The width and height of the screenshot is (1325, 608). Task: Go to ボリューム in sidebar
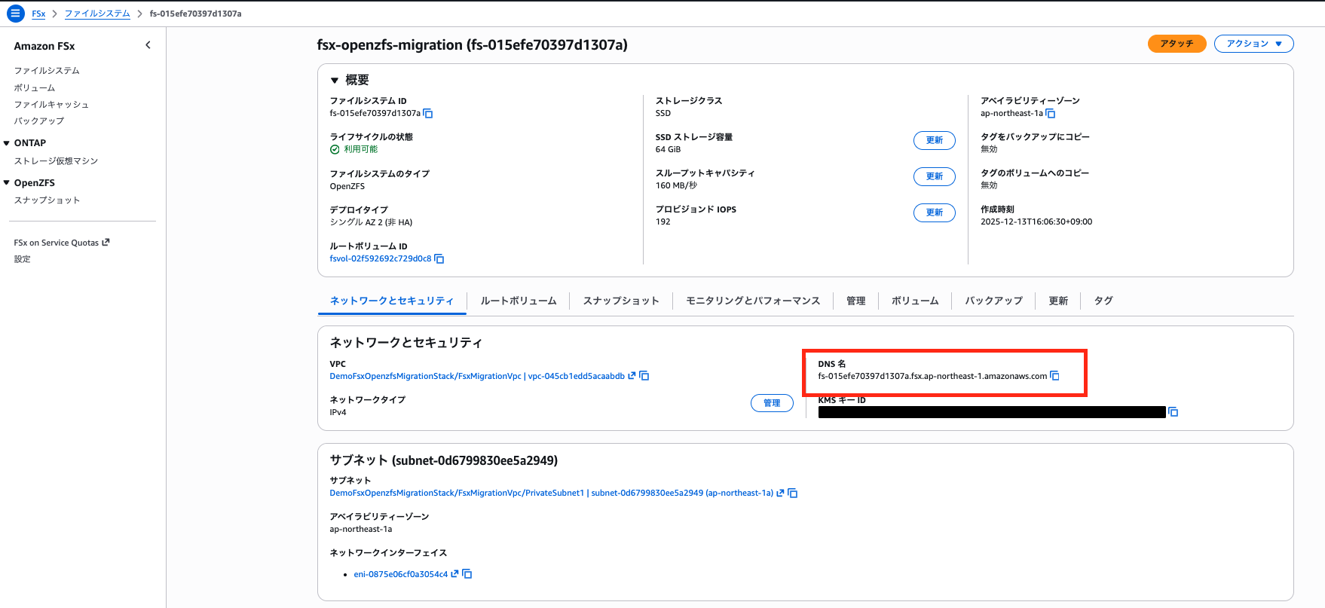tap(35, 88)
